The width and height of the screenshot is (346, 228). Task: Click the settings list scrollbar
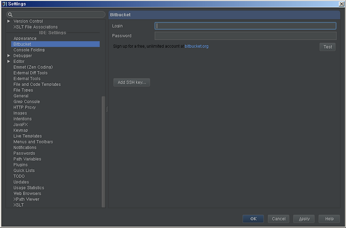103,152
